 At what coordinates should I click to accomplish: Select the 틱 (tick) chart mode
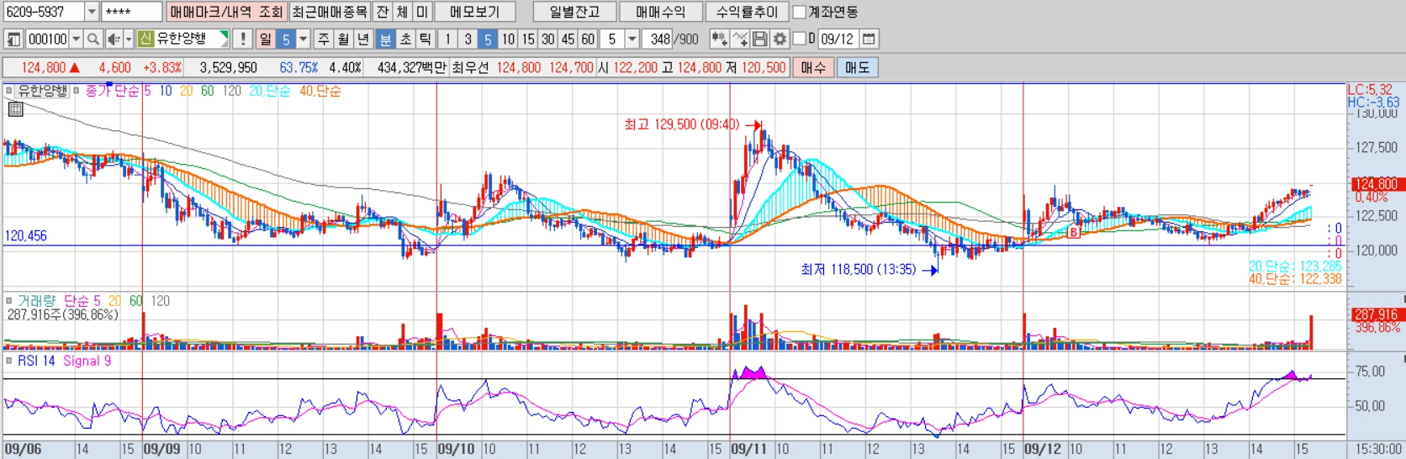(425, 39)
